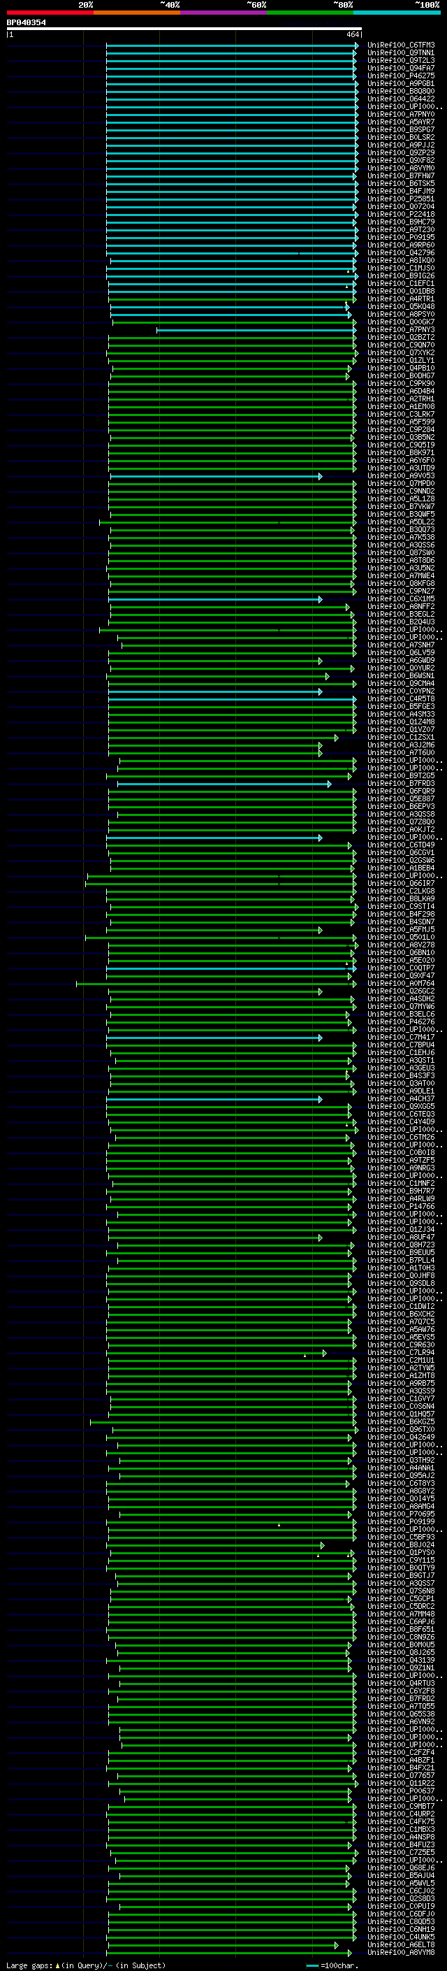Click UniRef100_A2TRH1 label
This screenshot has width=447, height=1971.
click(x=400, y=399)
